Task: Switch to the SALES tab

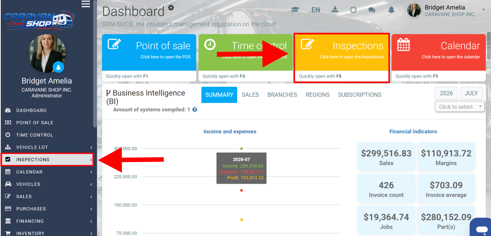Action: [250, 95]
